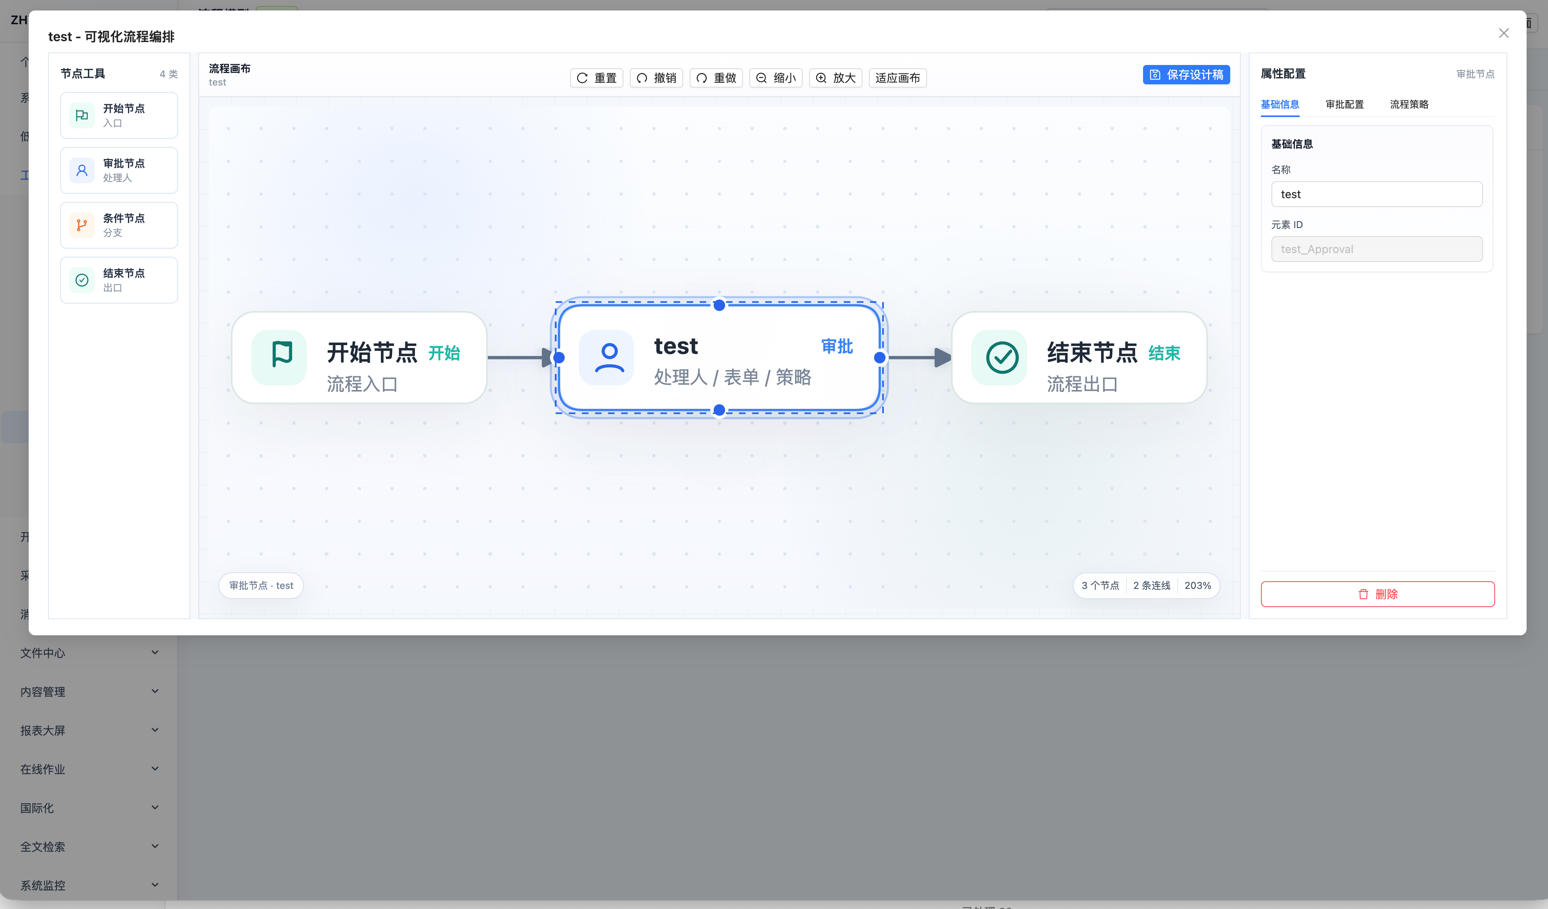Viewport: 1548px width, 909px height.
Task: Undo last action with 撤销
Action: pyautogui.click(x=656, y=78)
